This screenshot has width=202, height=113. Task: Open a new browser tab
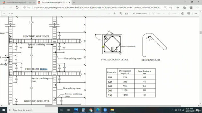click(74, 2)
